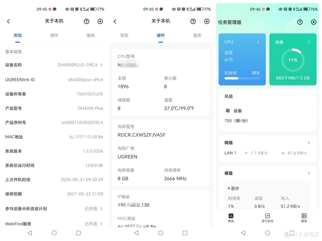Select fan speed 750 (转/分)
322x241 pixels.
click(236, 121)
